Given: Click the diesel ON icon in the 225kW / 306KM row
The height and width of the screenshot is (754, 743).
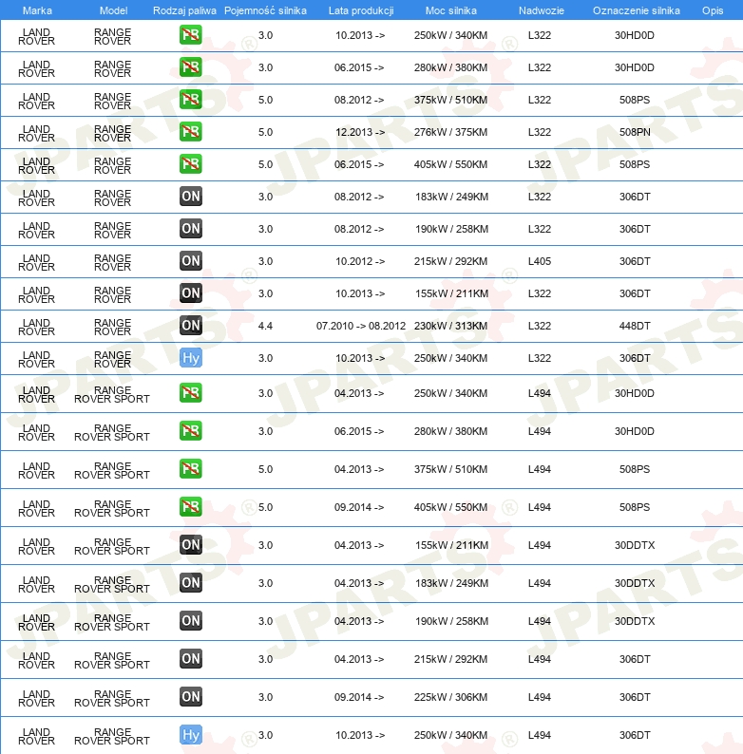Looking at the screenshot, I should point(190,697).
